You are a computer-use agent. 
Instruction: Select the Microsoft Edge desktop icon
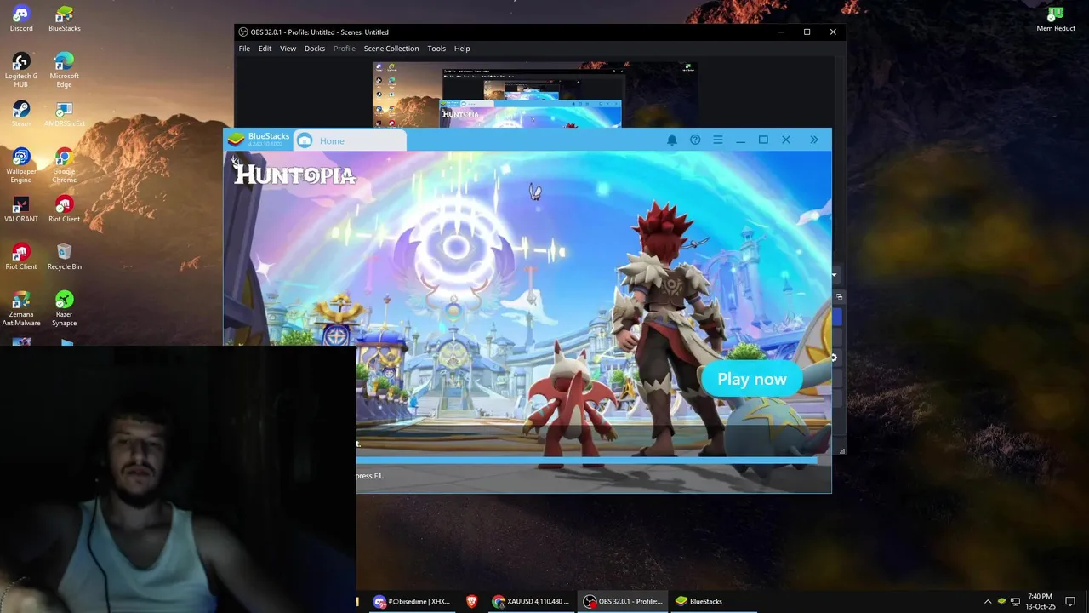tap(65, 70)
